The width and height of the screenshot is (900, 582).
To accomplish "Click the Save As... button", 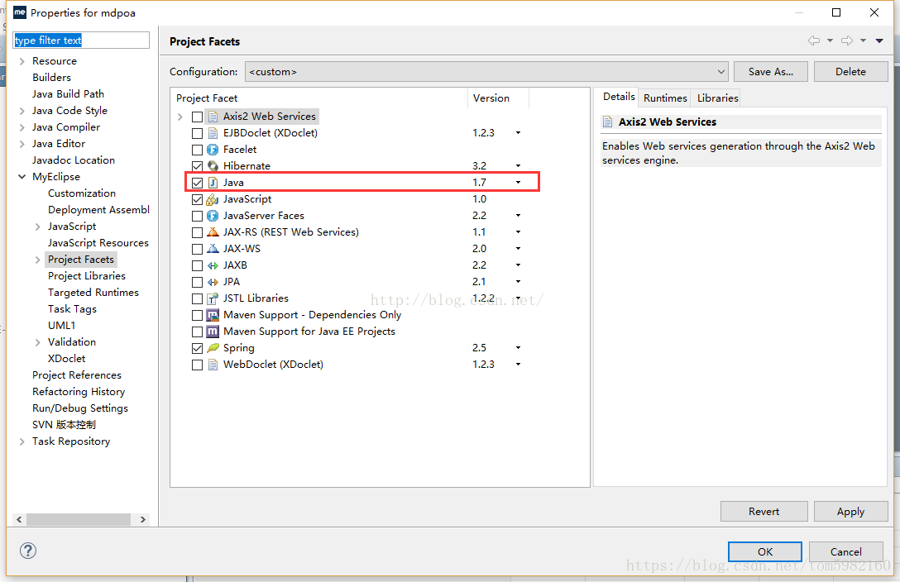I will coord(770,72).
